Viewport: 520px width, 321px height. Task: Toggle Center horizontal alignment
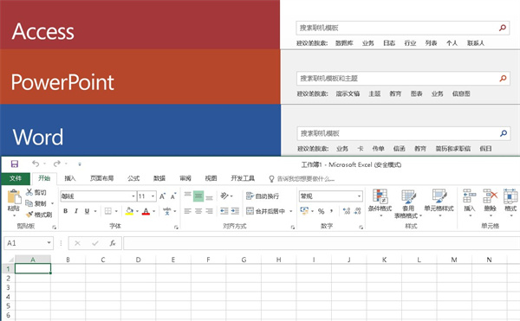198,211
